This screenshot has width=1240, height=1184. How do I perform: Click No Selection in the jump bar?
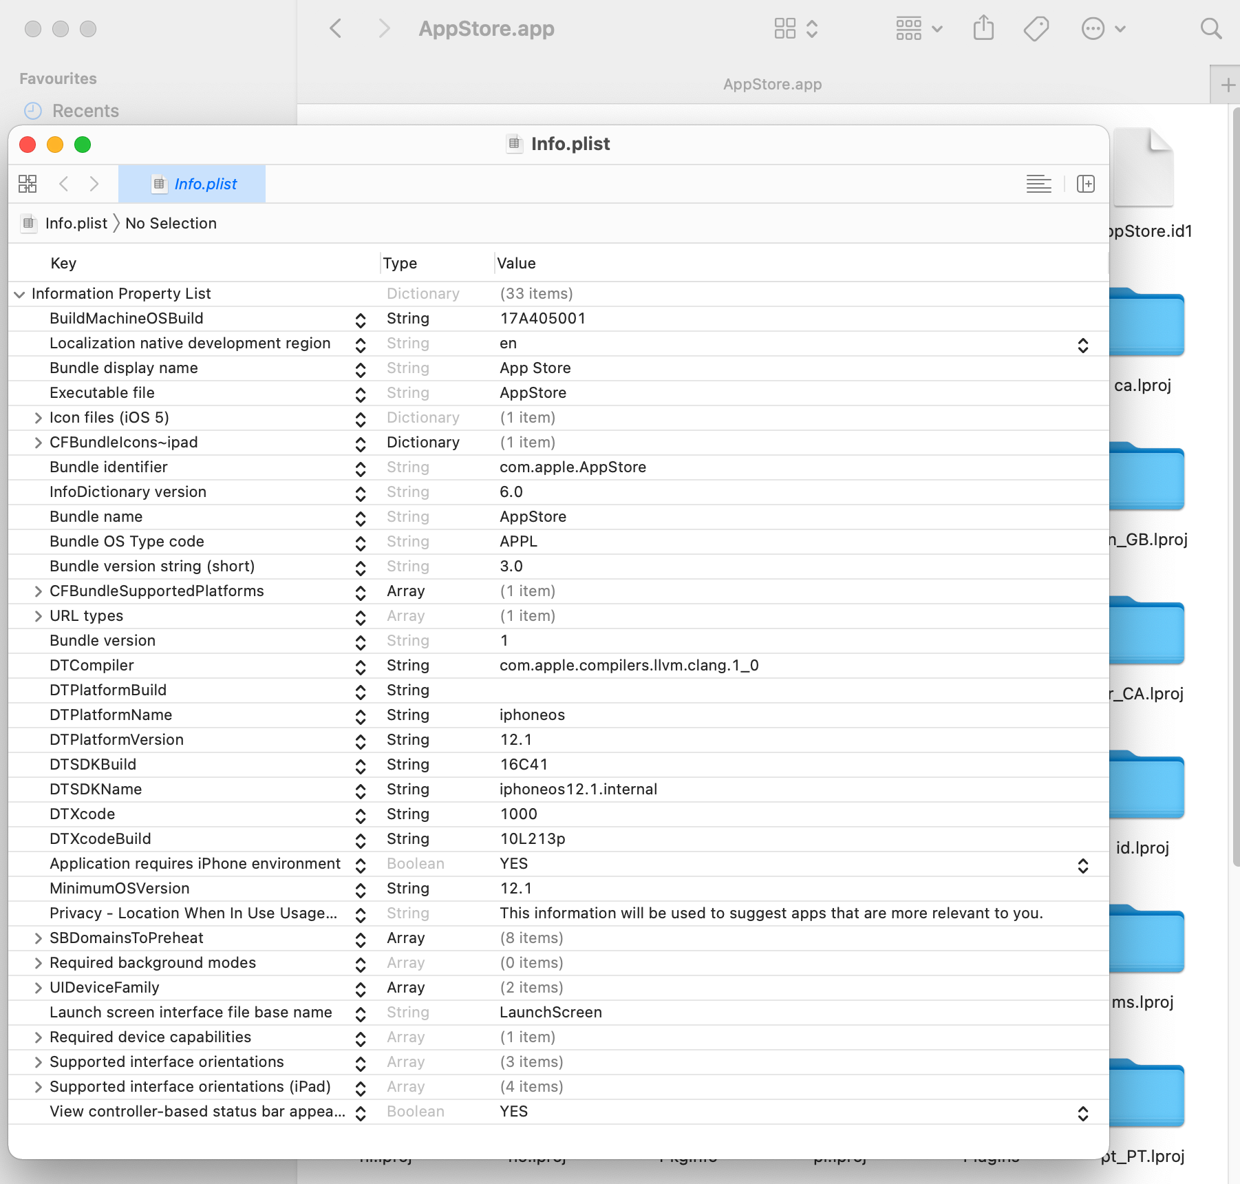pyautogui.click(x=171, y=223)
